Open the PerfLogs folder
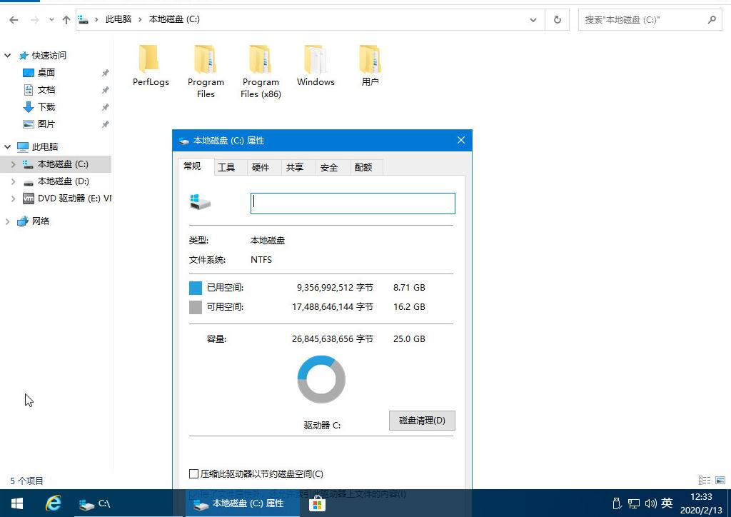The image size is (731, 517). pos(151,66)
